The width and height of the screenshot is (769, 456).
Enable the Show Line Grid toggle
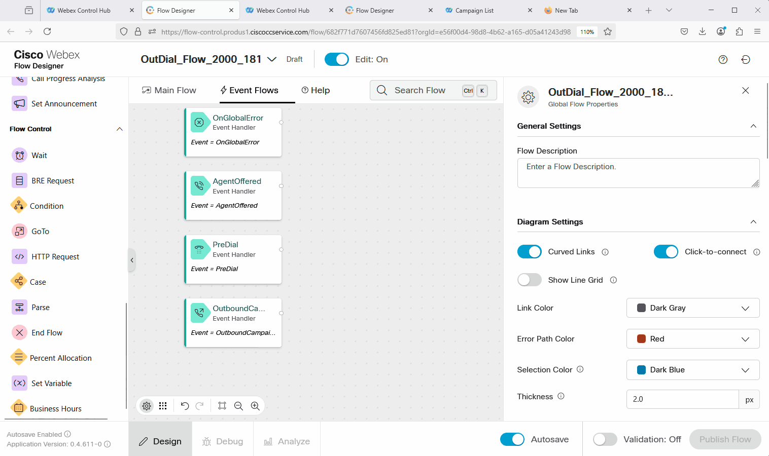tap(529, 280)
